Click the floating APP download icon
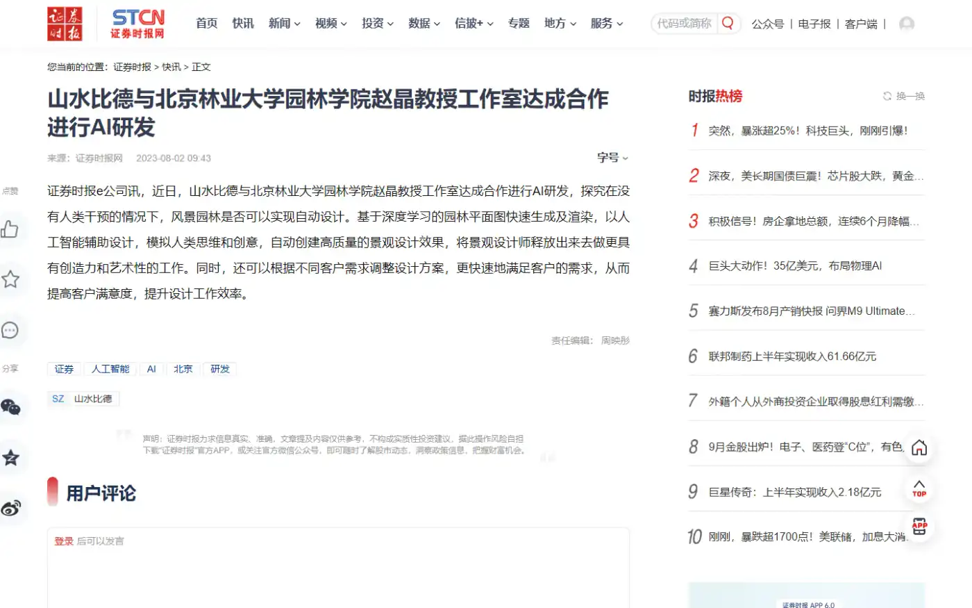 [919, 527]
